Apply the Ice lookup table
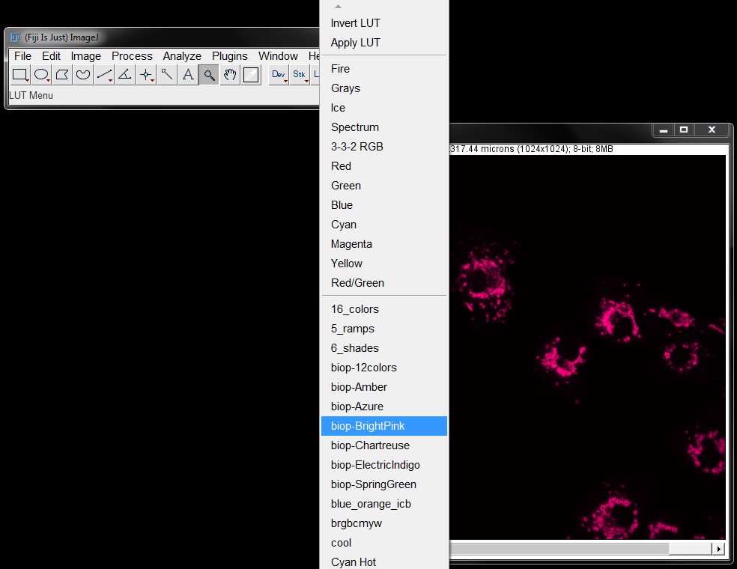 [x=384, y=108]
